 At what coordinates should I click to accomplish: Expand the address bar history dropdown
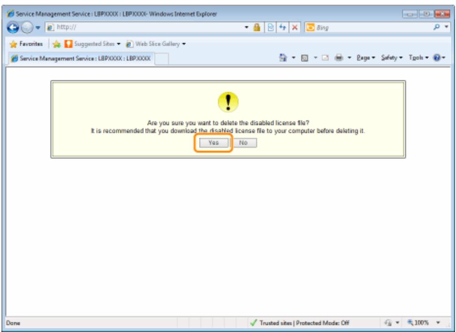(247, 27)
